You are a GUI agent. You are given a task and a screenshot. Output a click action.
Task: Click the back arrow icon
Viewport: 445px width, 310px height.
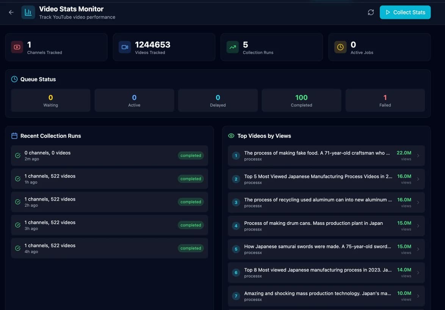11,12
